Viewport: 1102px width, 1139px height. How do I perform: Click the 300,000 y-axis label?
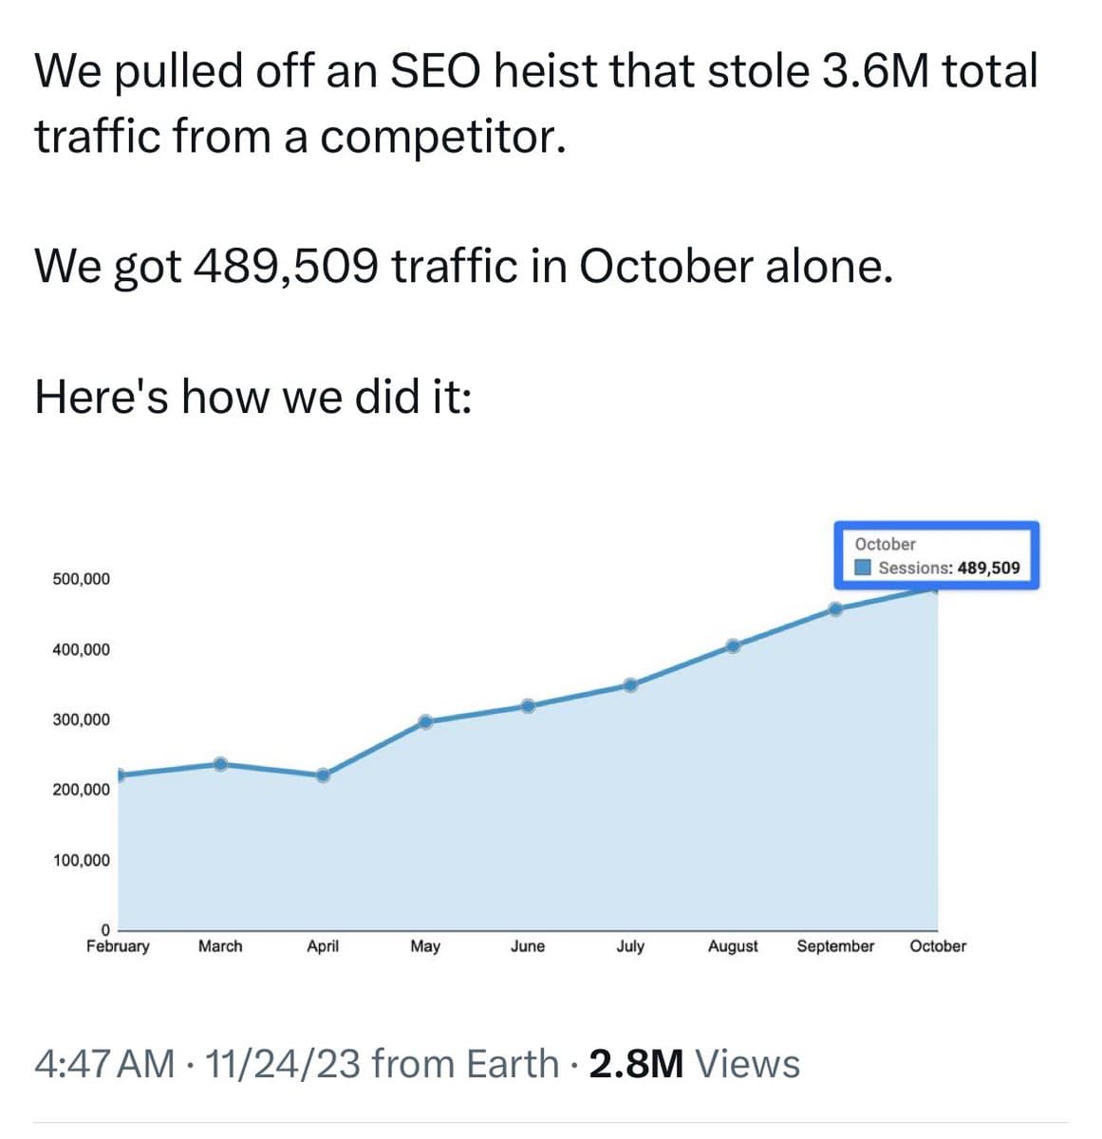[x=81, y=719]
